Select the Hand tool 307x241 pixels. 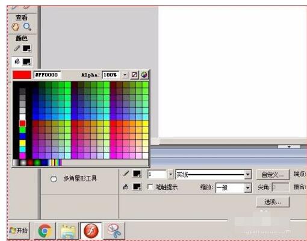point(16,27)
